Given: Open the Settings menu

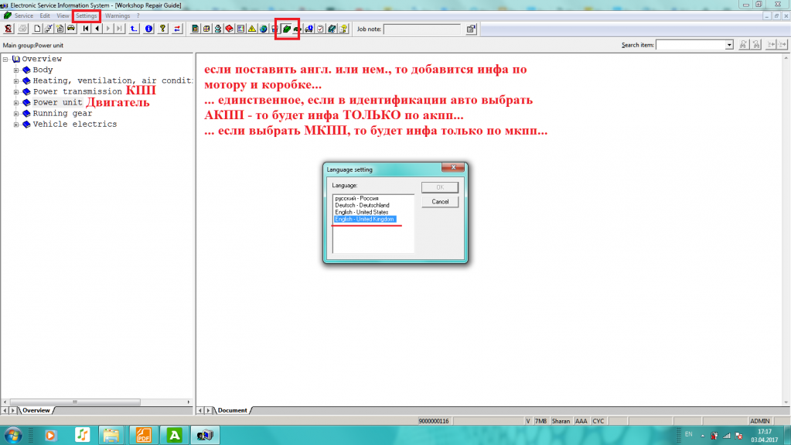Looking at the screenshot, I should 86,15.
